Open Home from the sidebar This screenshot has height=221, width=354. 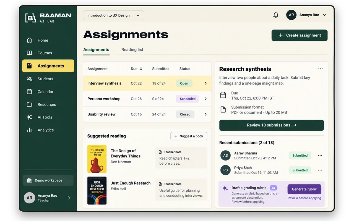43,40
